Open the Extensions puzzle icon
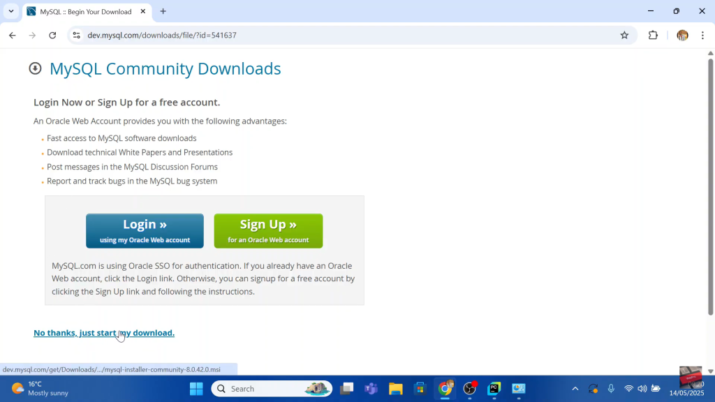This screenshot has width=715, height=402. (653, 35)
